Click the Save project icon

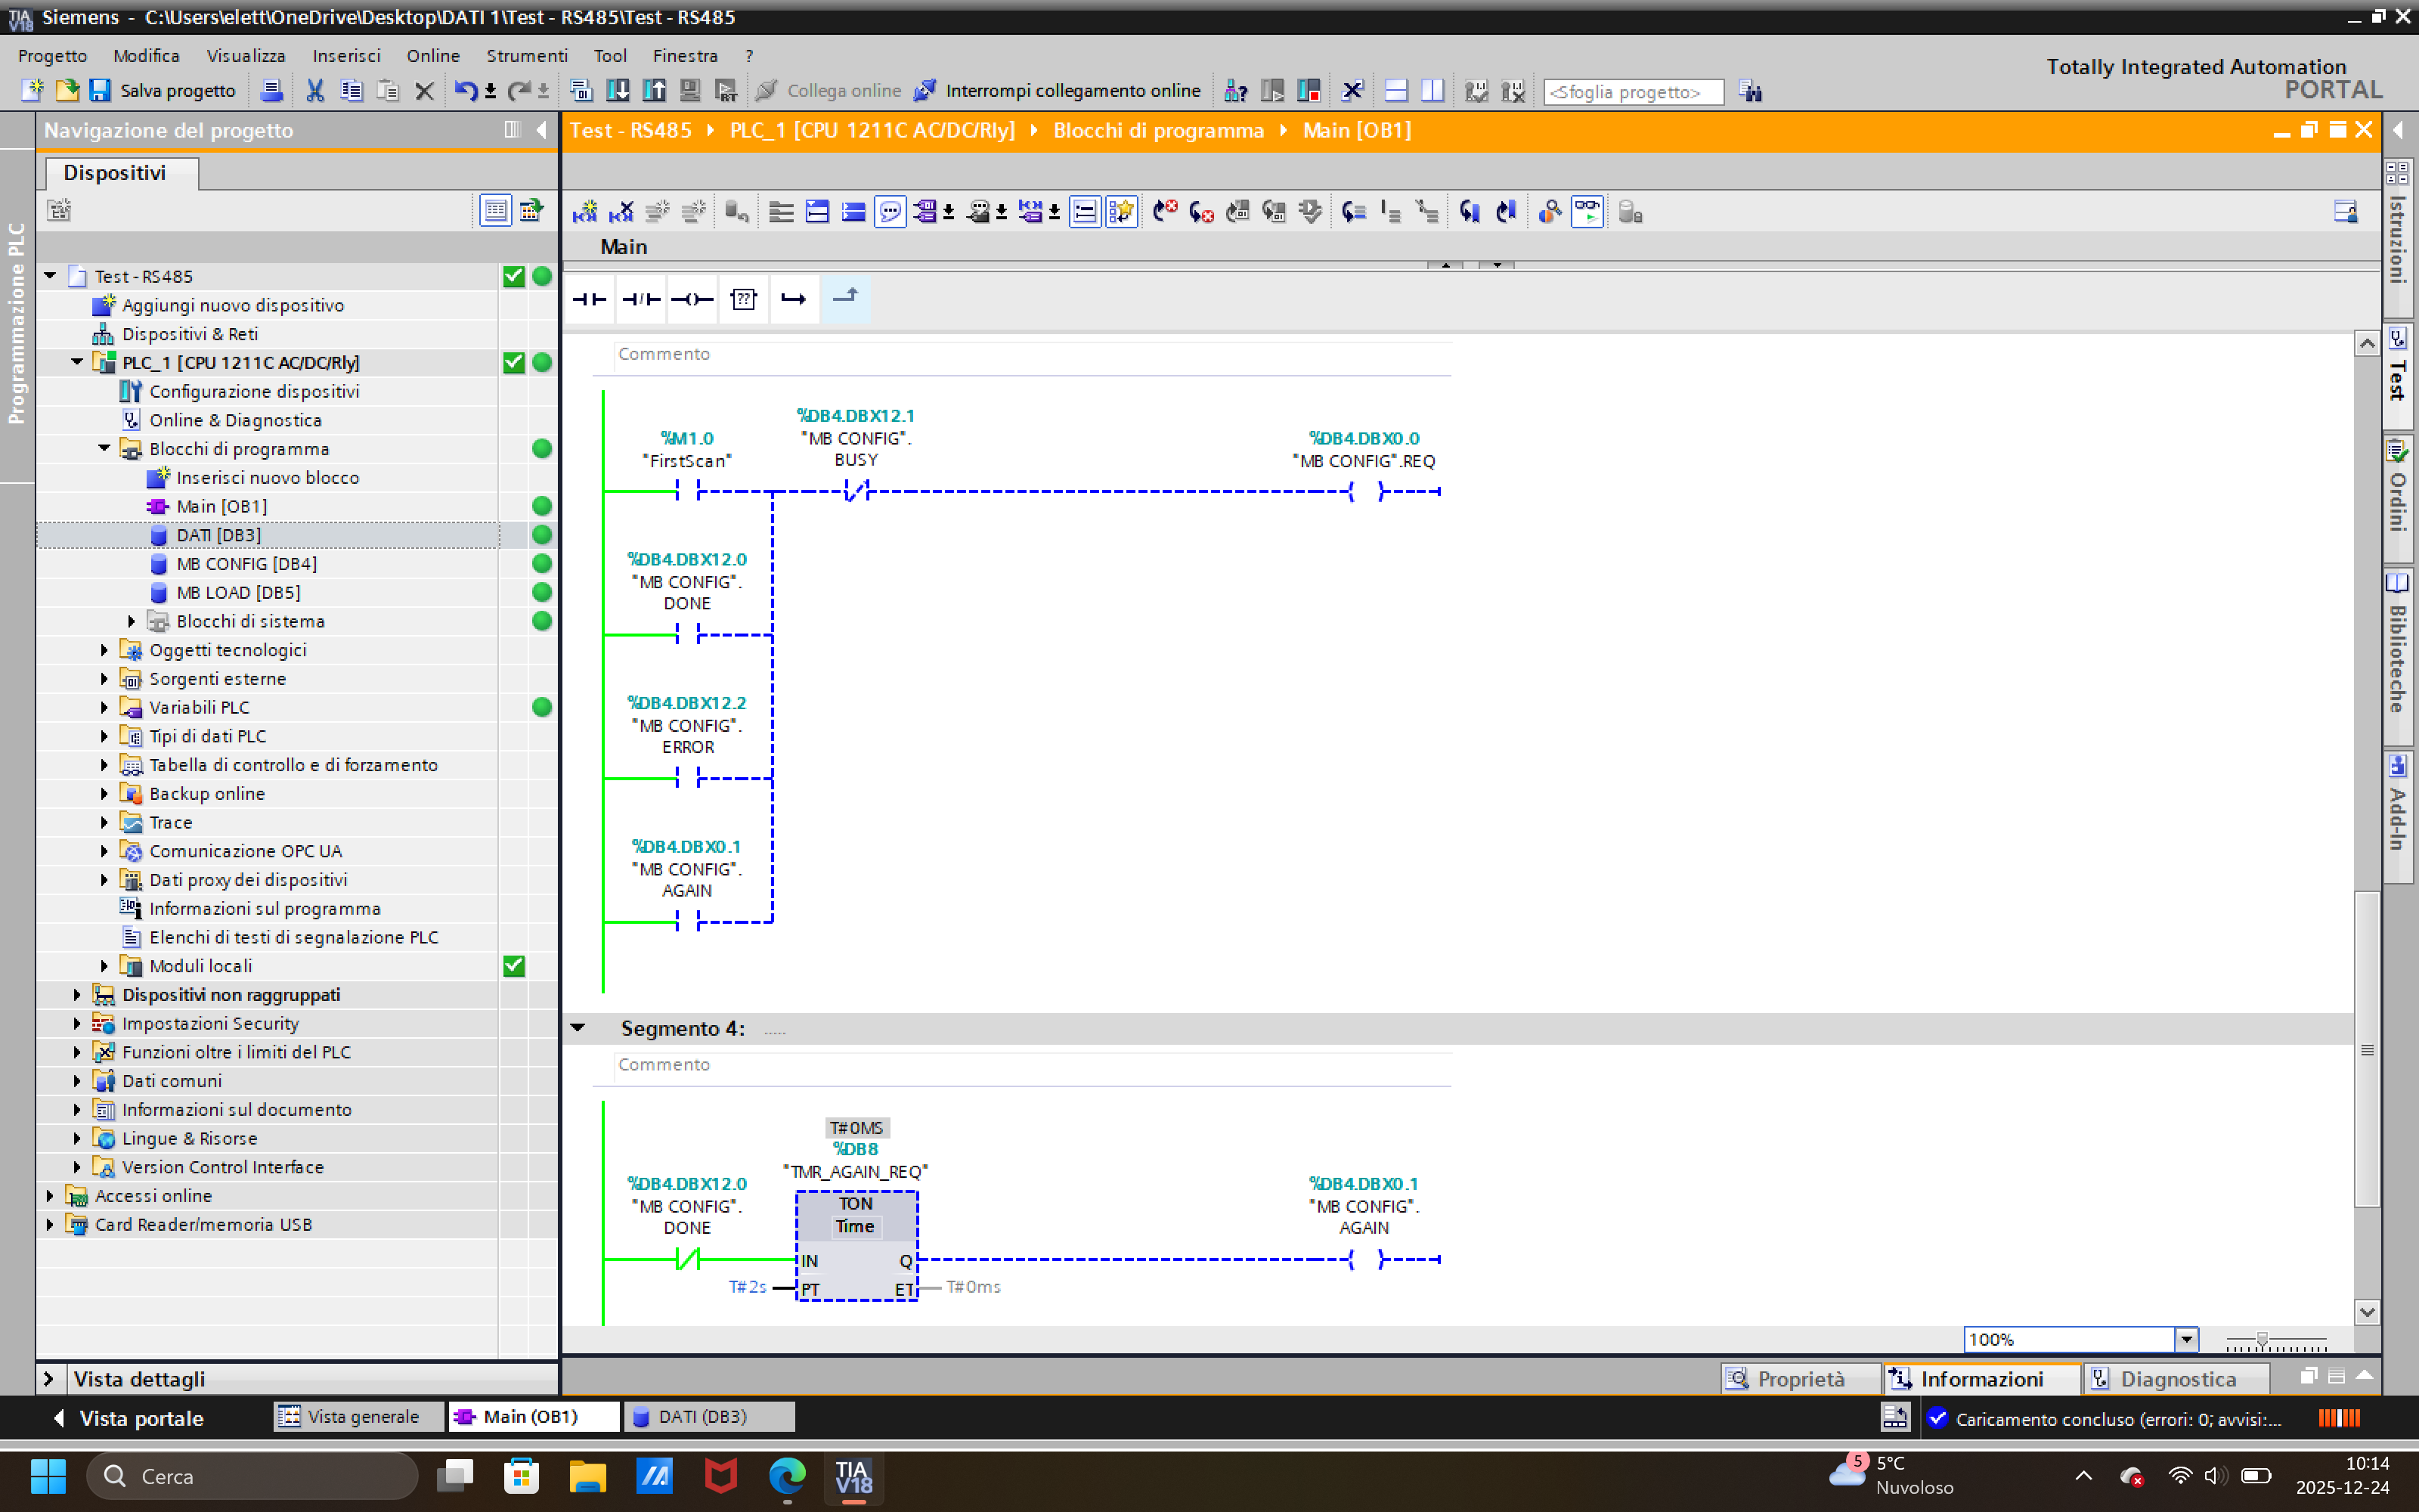pos(100,91)
